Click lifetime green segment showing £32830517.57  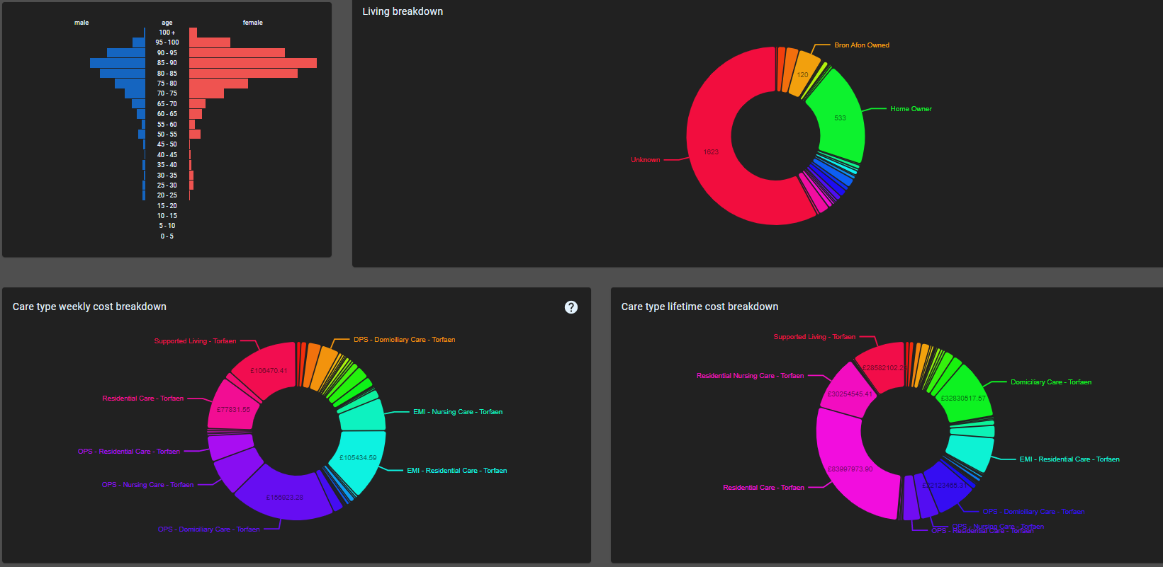[964, 397]
